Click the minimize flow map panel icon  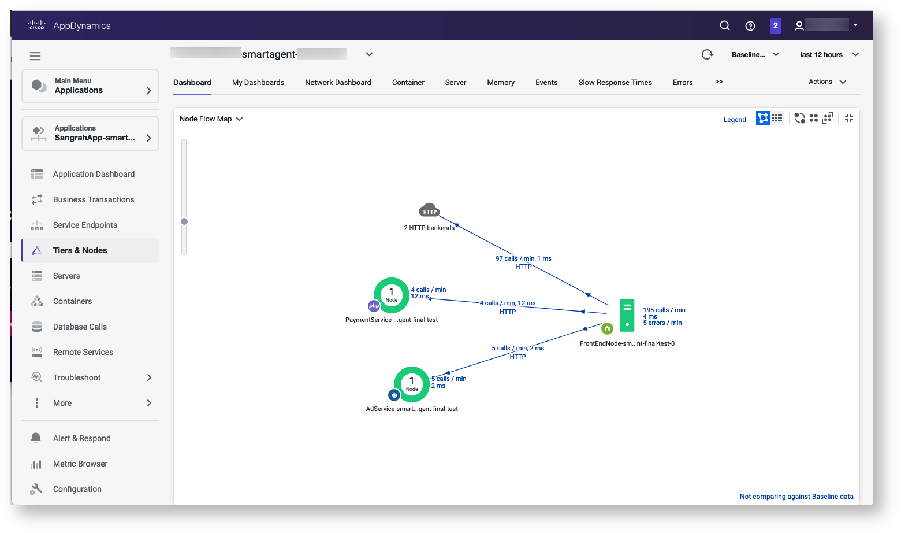[849, 118]
